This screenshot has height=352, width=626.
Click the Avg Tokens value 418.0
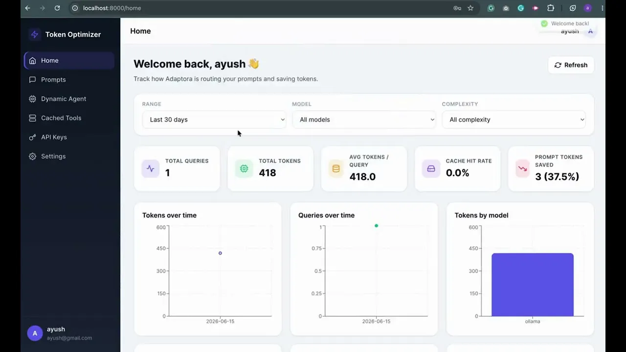tap(362, 176)
